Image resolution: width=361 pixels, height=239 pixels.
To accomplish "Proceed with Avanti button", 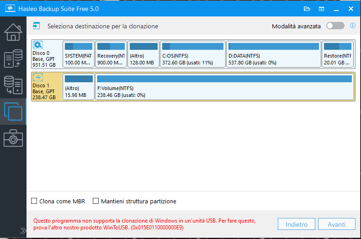I will coord(337,224).
